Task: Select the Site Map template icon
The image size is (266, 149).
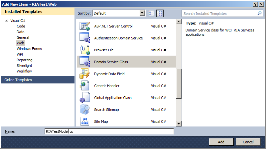Action: [85, 121]
